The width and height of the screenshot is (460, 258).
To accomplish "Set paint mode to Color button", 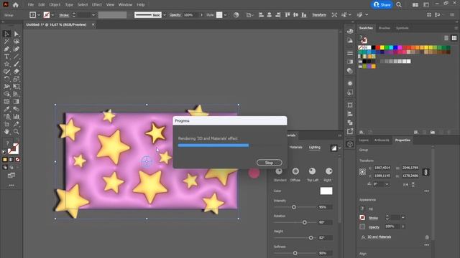I will [x=5, y=160].
